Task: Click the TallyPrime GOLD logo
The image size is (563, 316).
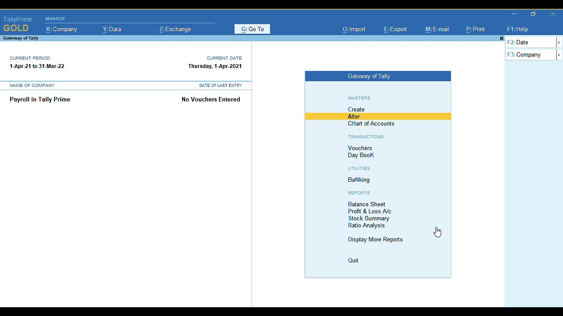Action: pyautogui.click(x=18, y=25)
